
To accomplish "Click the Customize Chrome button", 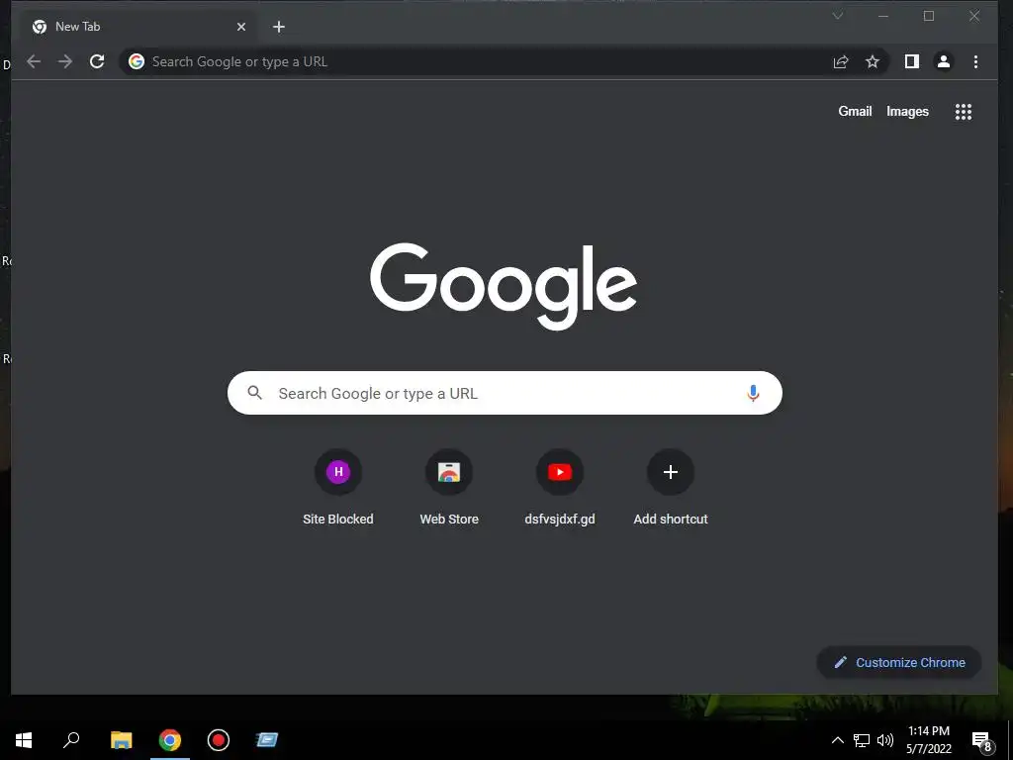I will point(899,662).
